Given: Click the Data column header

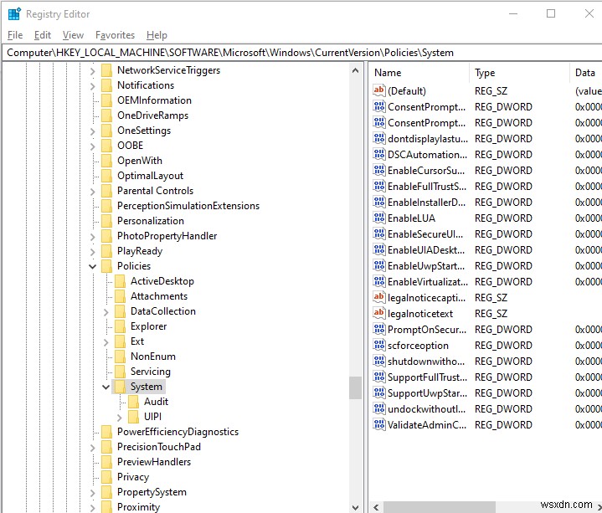Looking at the screenshot, I should [x=586, y=73].
